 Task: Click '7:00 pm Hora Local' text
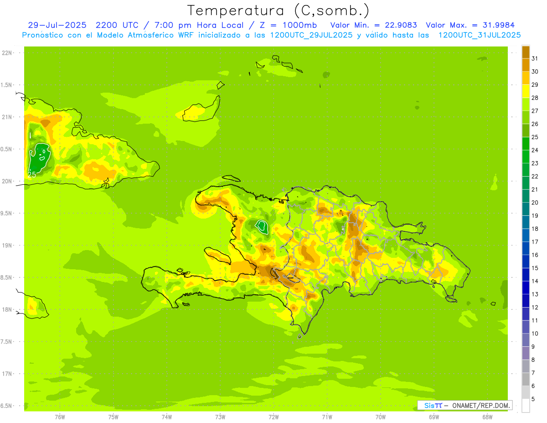click(x=198, y=25)
